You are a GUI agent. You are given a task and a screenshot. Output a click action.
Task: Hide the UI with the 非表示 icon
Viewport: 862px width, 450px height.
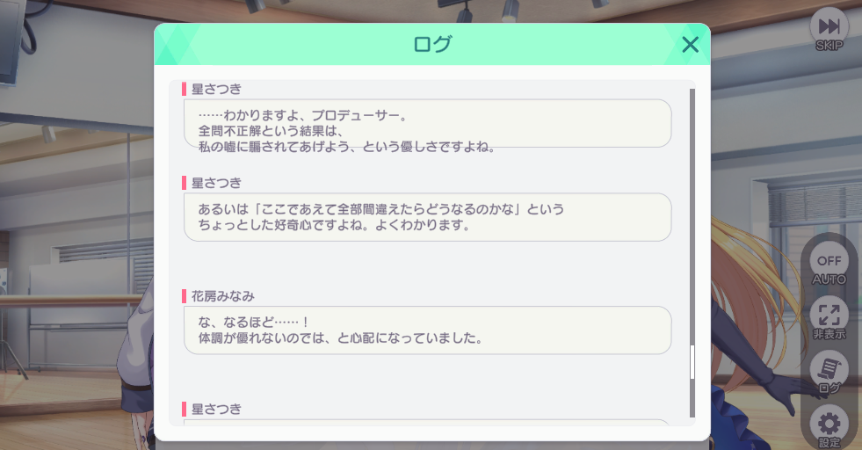click(829, 318)
